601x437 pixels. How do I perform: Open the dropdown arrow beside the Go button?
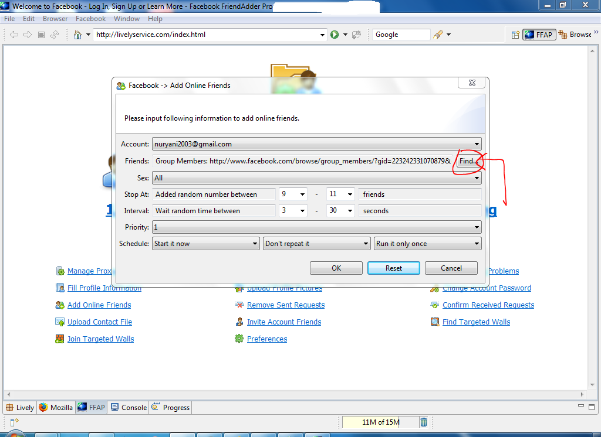point(345,35)
